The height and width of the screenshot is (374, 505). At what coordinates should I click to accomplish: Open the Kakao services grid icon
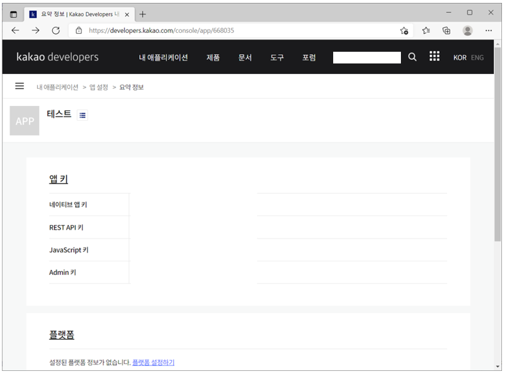[x=434, y=56]
